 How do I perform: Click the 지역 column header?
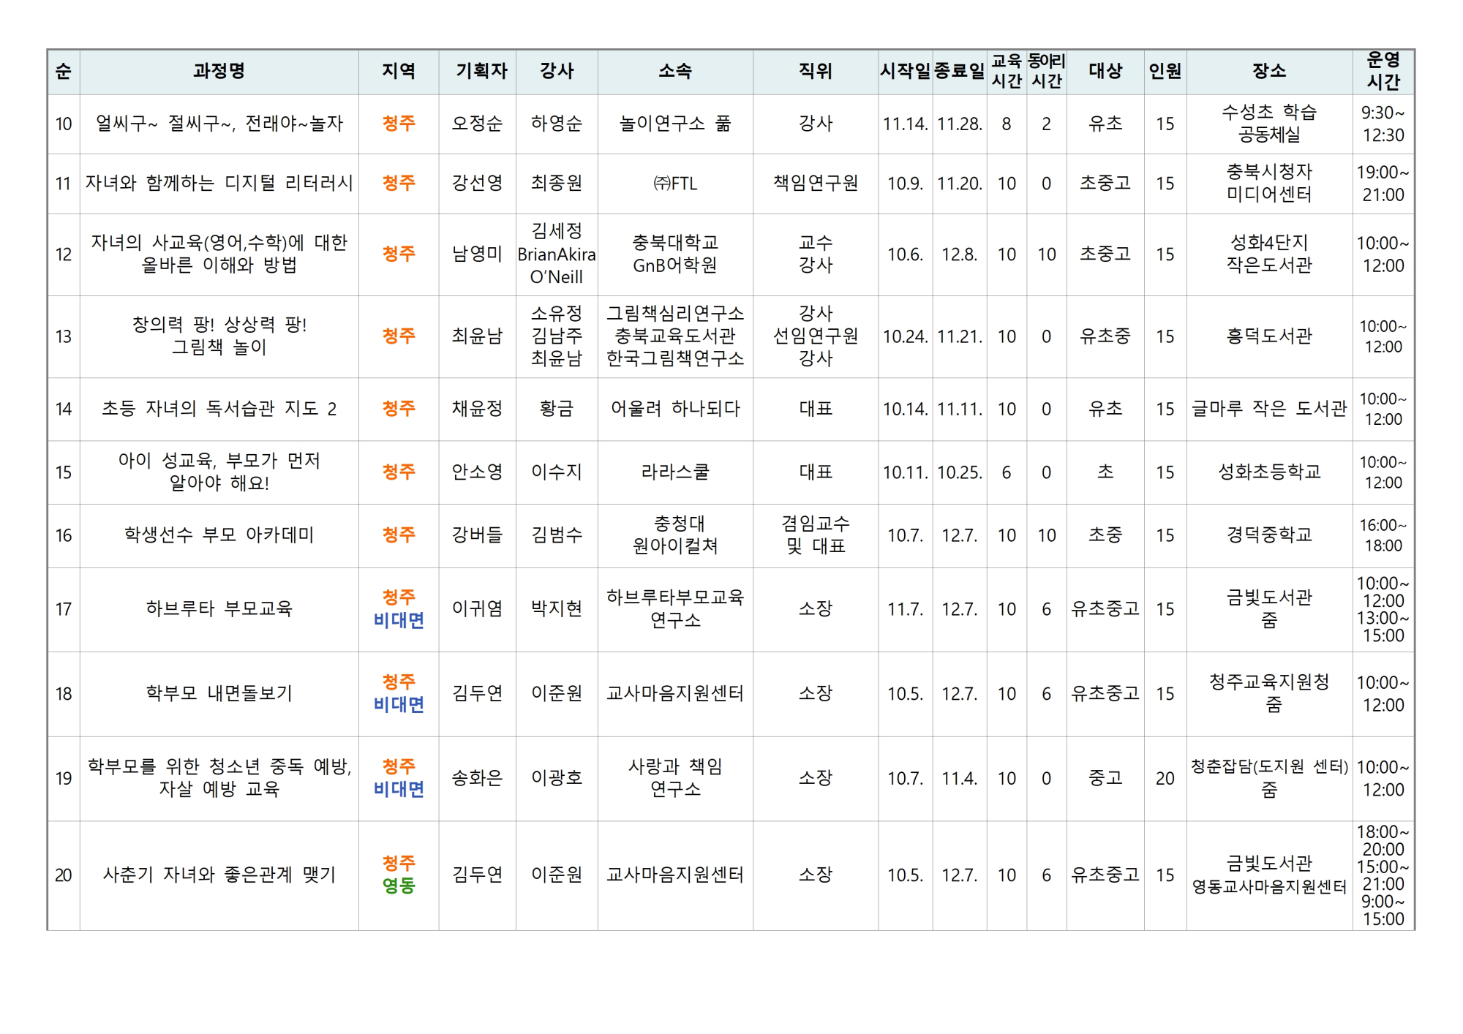[399, 72]
